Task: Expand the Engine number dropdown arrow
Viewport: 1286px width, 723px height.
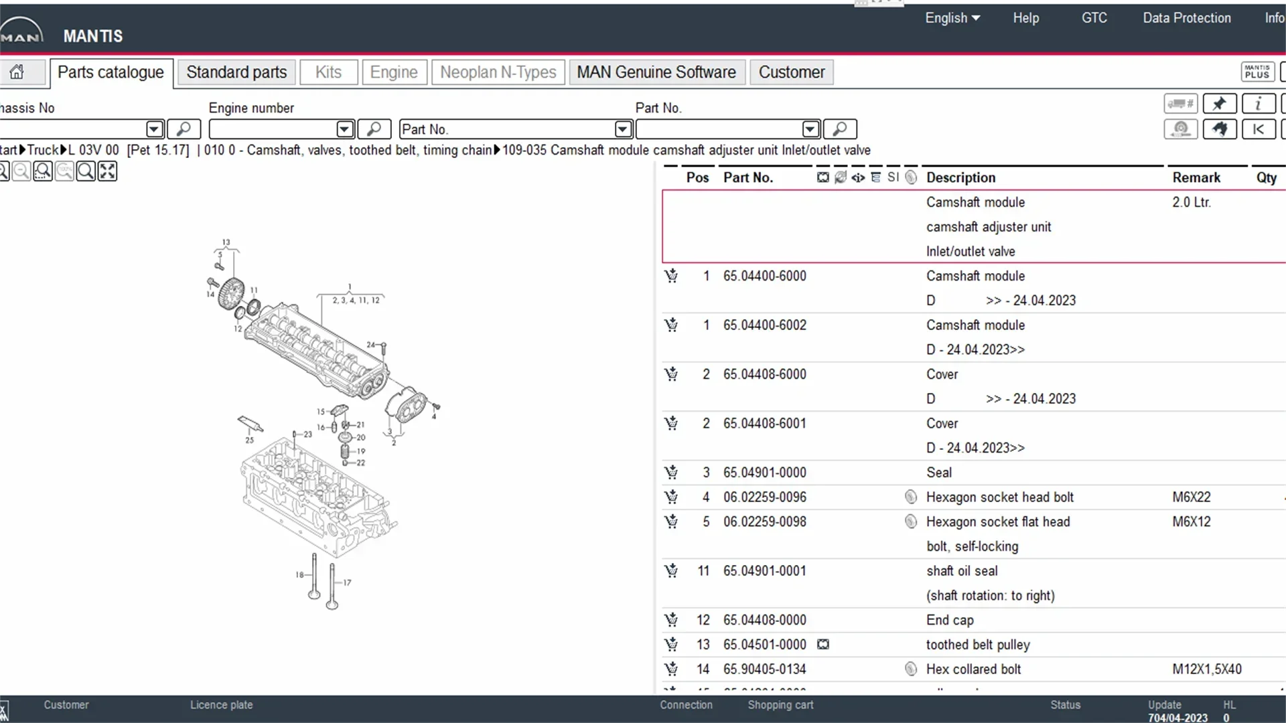Action: click(345, 129)
